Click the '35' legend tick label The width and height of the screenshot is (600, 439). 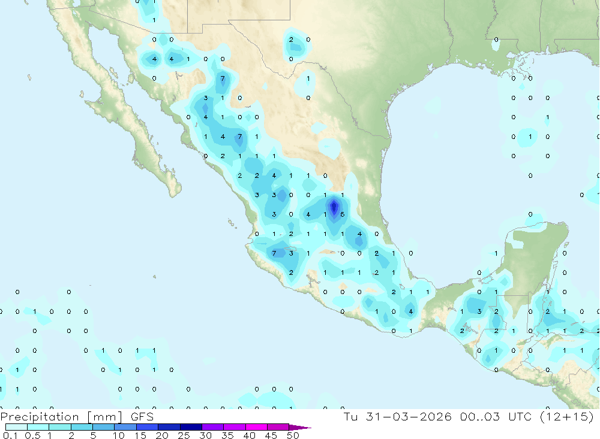click(x=227, y=435)
